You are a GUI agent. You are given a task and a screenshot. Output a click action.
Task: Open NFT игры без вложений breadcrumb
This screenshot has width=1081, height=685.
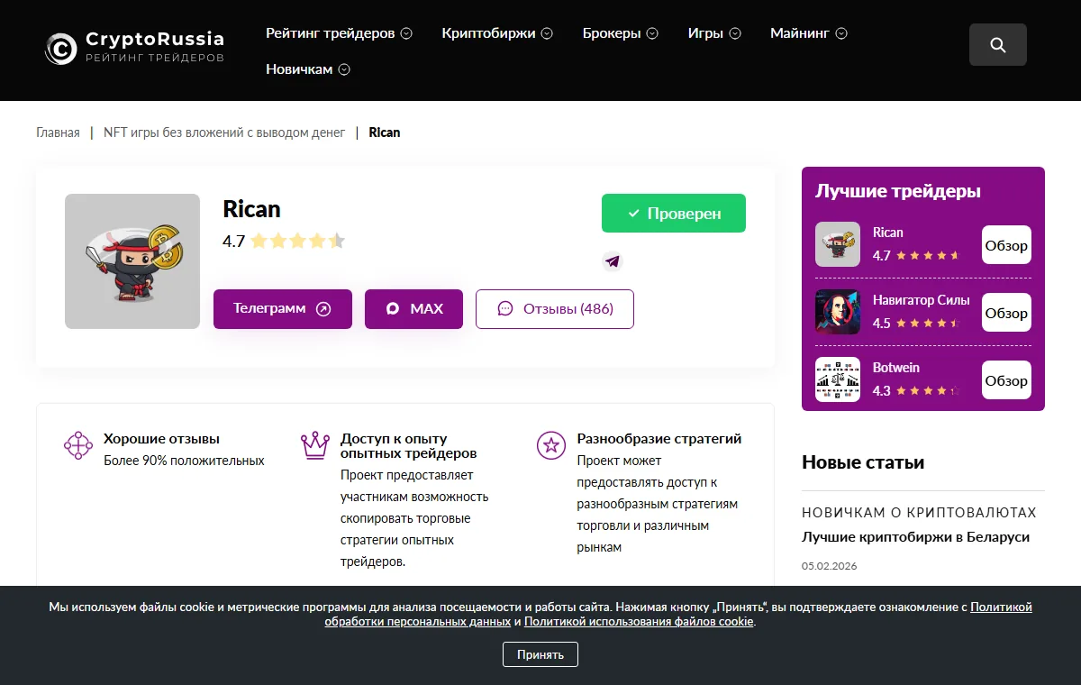224,132
